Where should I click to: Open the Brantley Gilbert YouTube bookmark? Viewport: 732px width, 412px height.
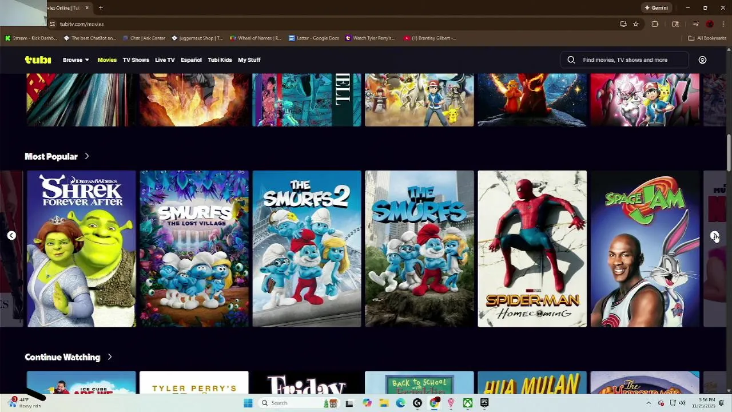coord(430,38)
